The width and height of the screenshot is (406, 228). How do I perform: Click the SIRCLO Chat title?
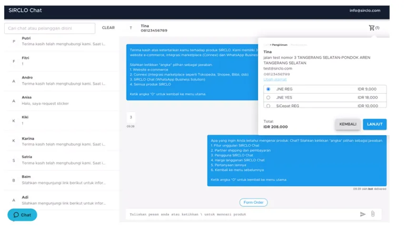25,10
